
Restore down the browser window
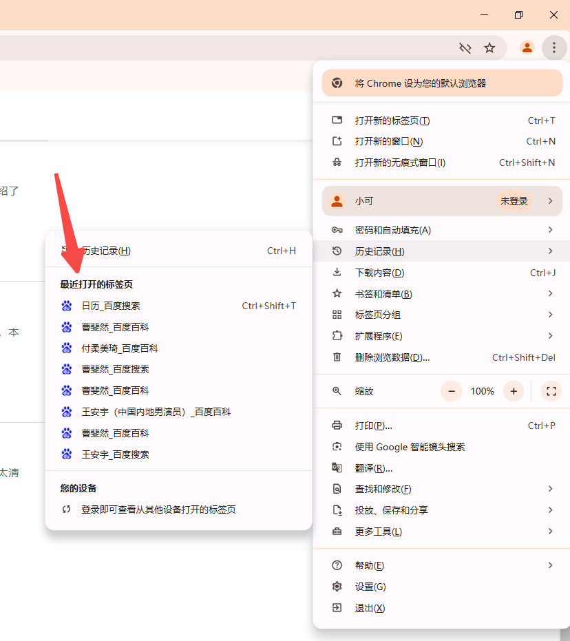518,14
